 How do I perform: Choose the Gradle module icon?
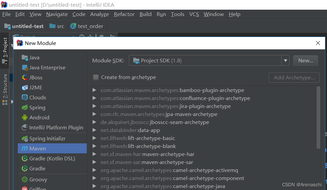point(25,168)
